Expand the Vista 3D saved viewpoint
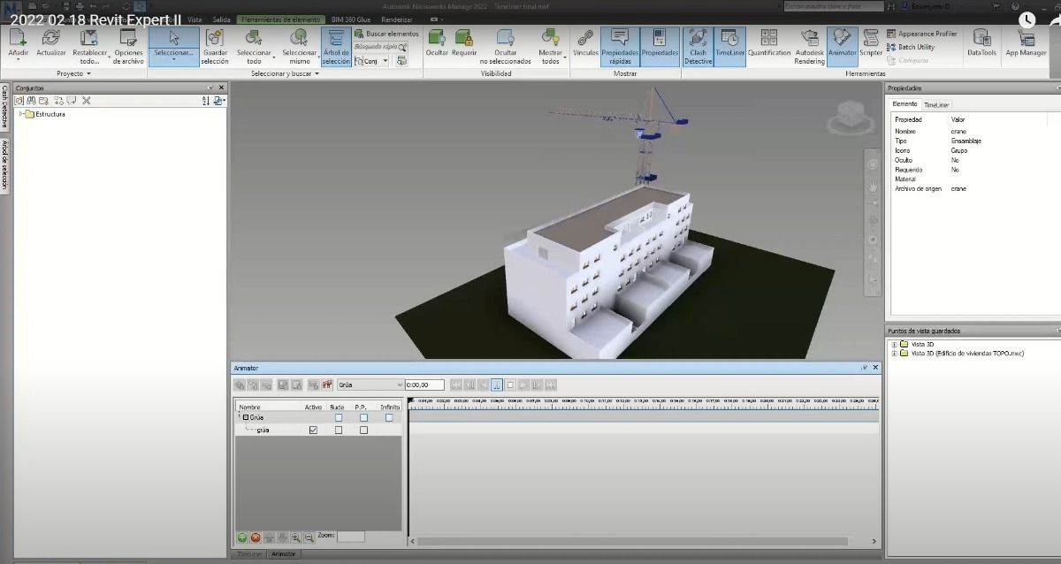This screenshot has width=1061, height=564. (894, 344)
